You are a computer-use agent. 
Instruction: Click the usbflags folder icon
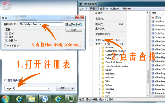coord(103,74)
